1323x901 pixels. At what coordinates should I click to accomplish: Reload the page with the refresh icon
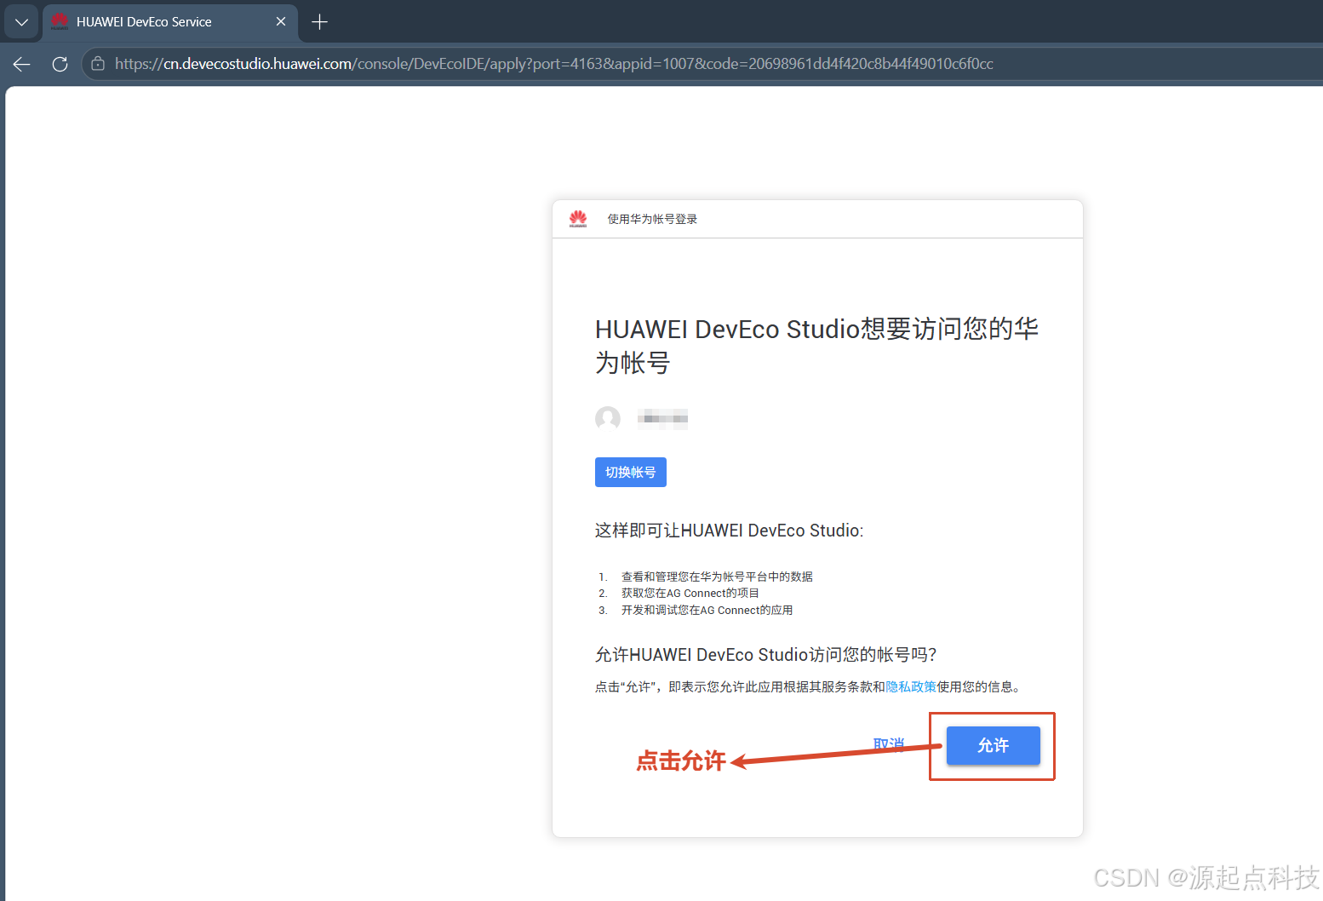coord(60,64)
